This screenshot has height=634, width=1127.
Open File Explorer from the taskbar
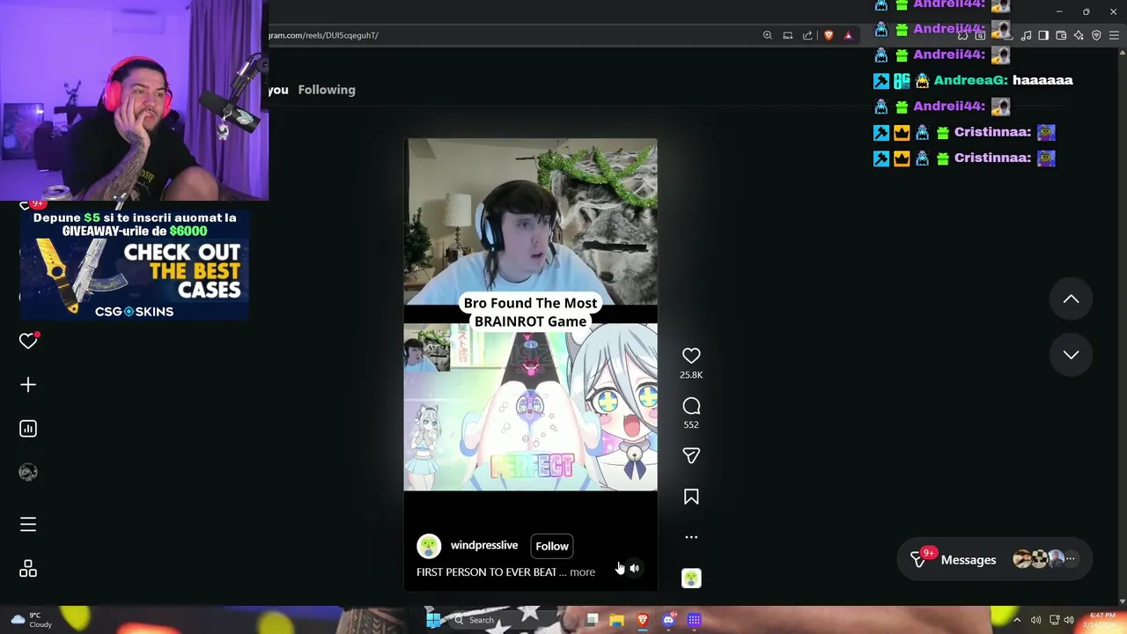click(x=616, y=620)
